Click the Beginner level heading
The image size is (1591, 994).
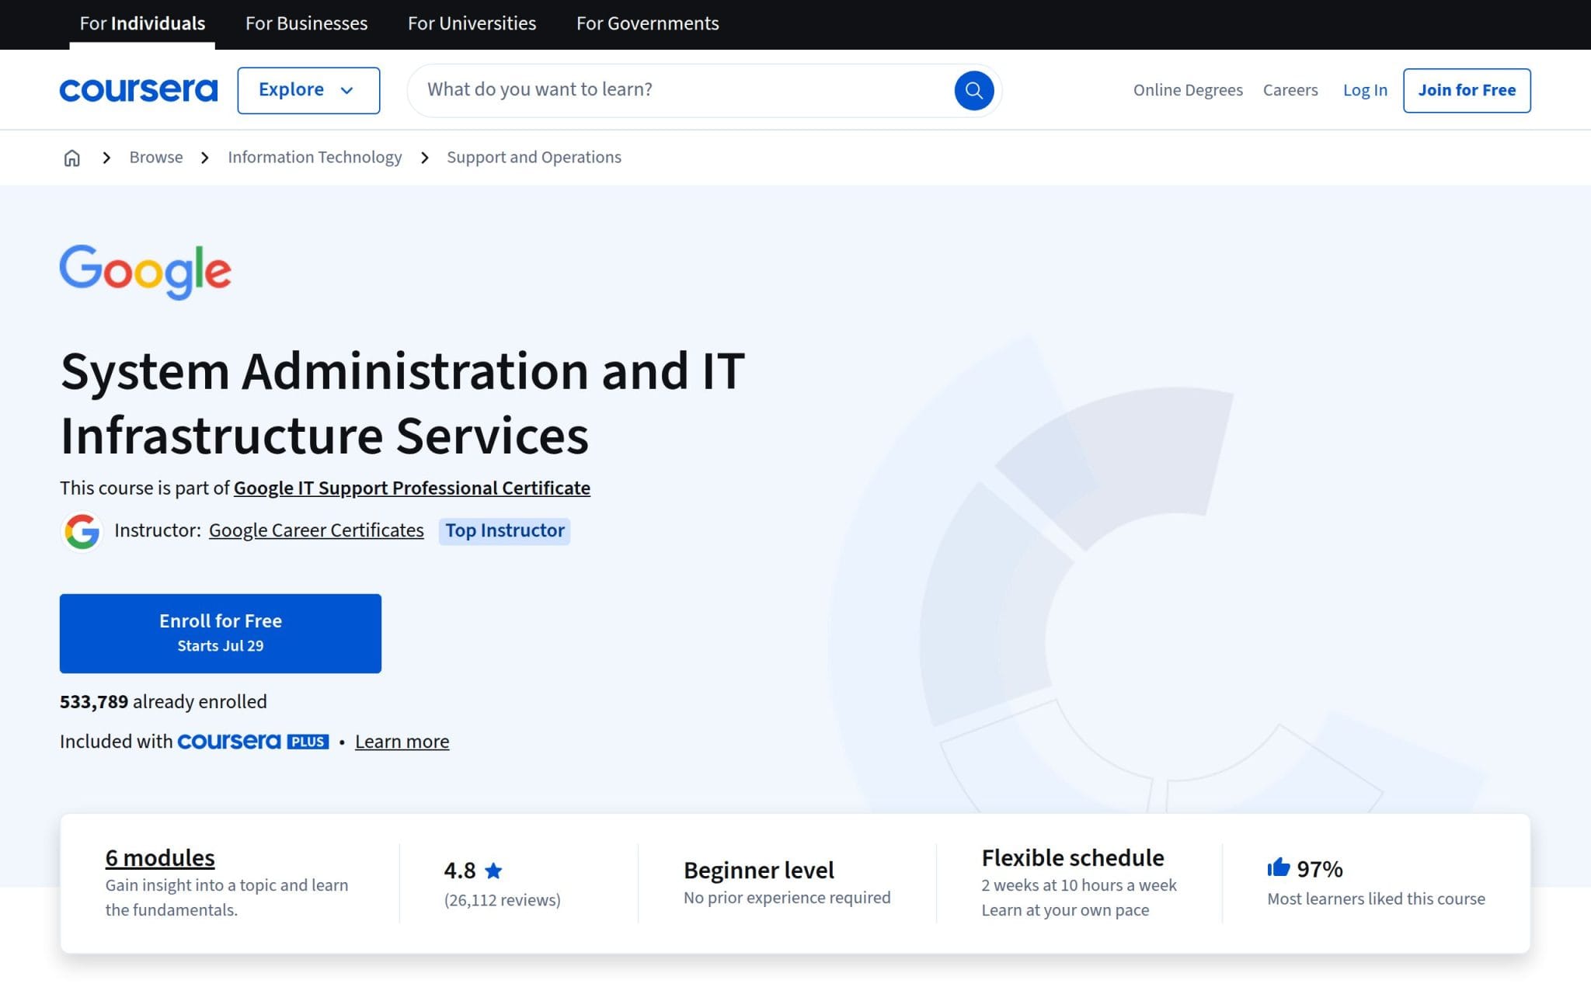(758, 870)
